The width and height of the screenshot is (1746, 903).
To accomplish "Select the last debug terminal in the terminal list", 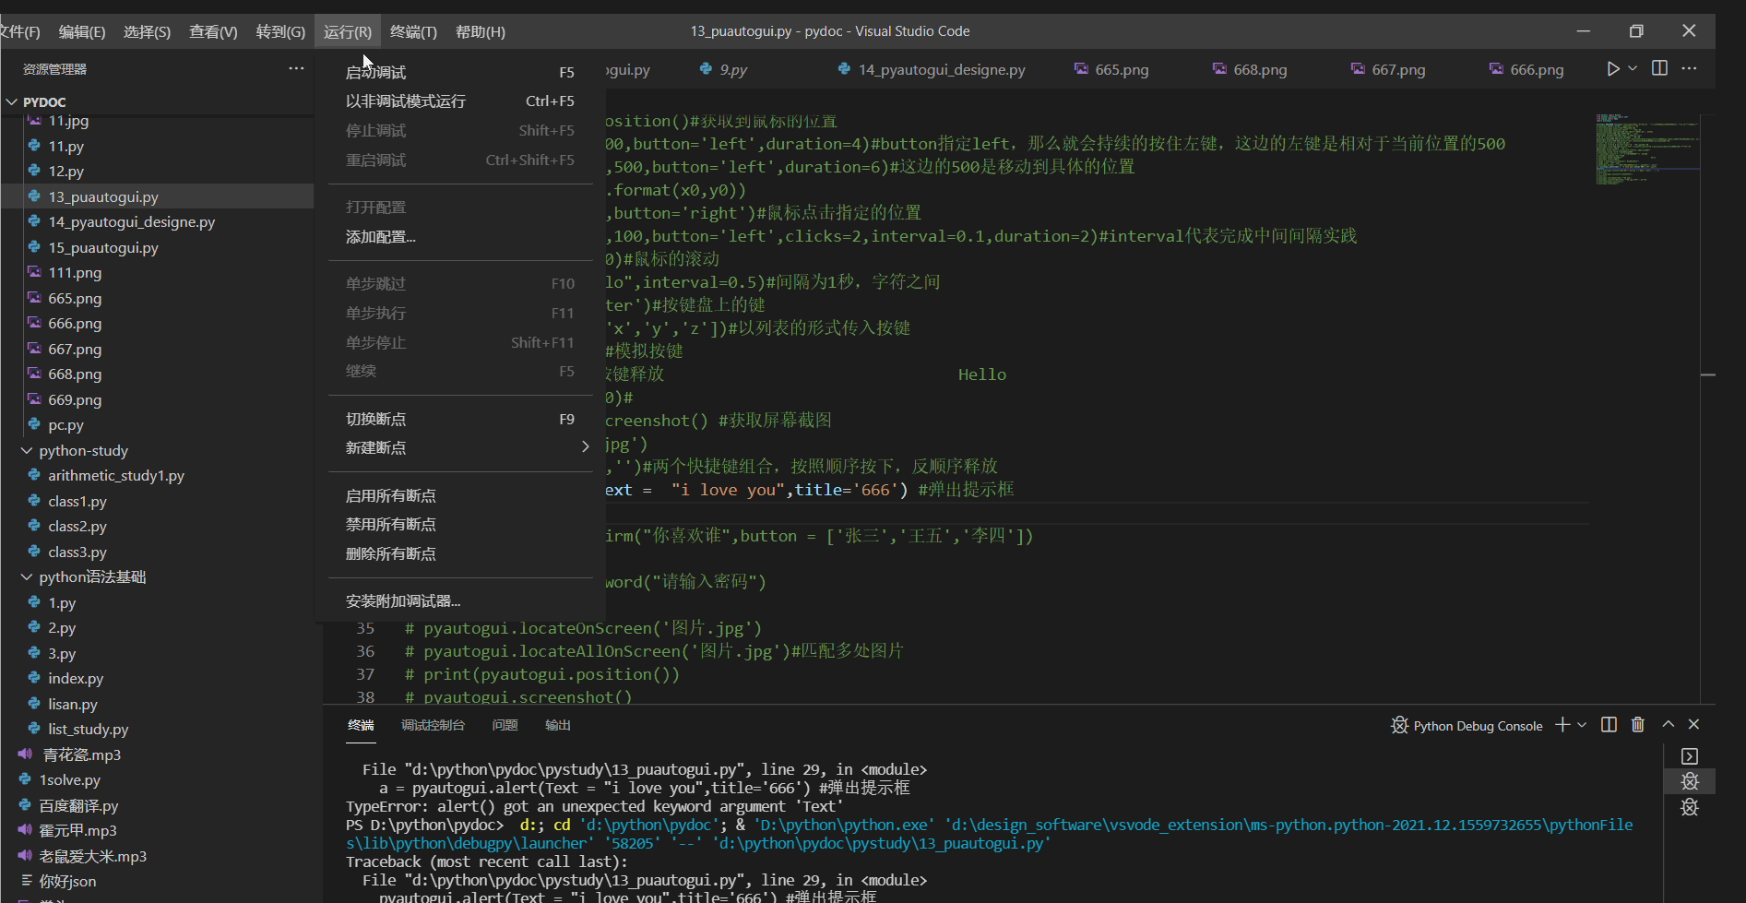I will point(1690,807).
